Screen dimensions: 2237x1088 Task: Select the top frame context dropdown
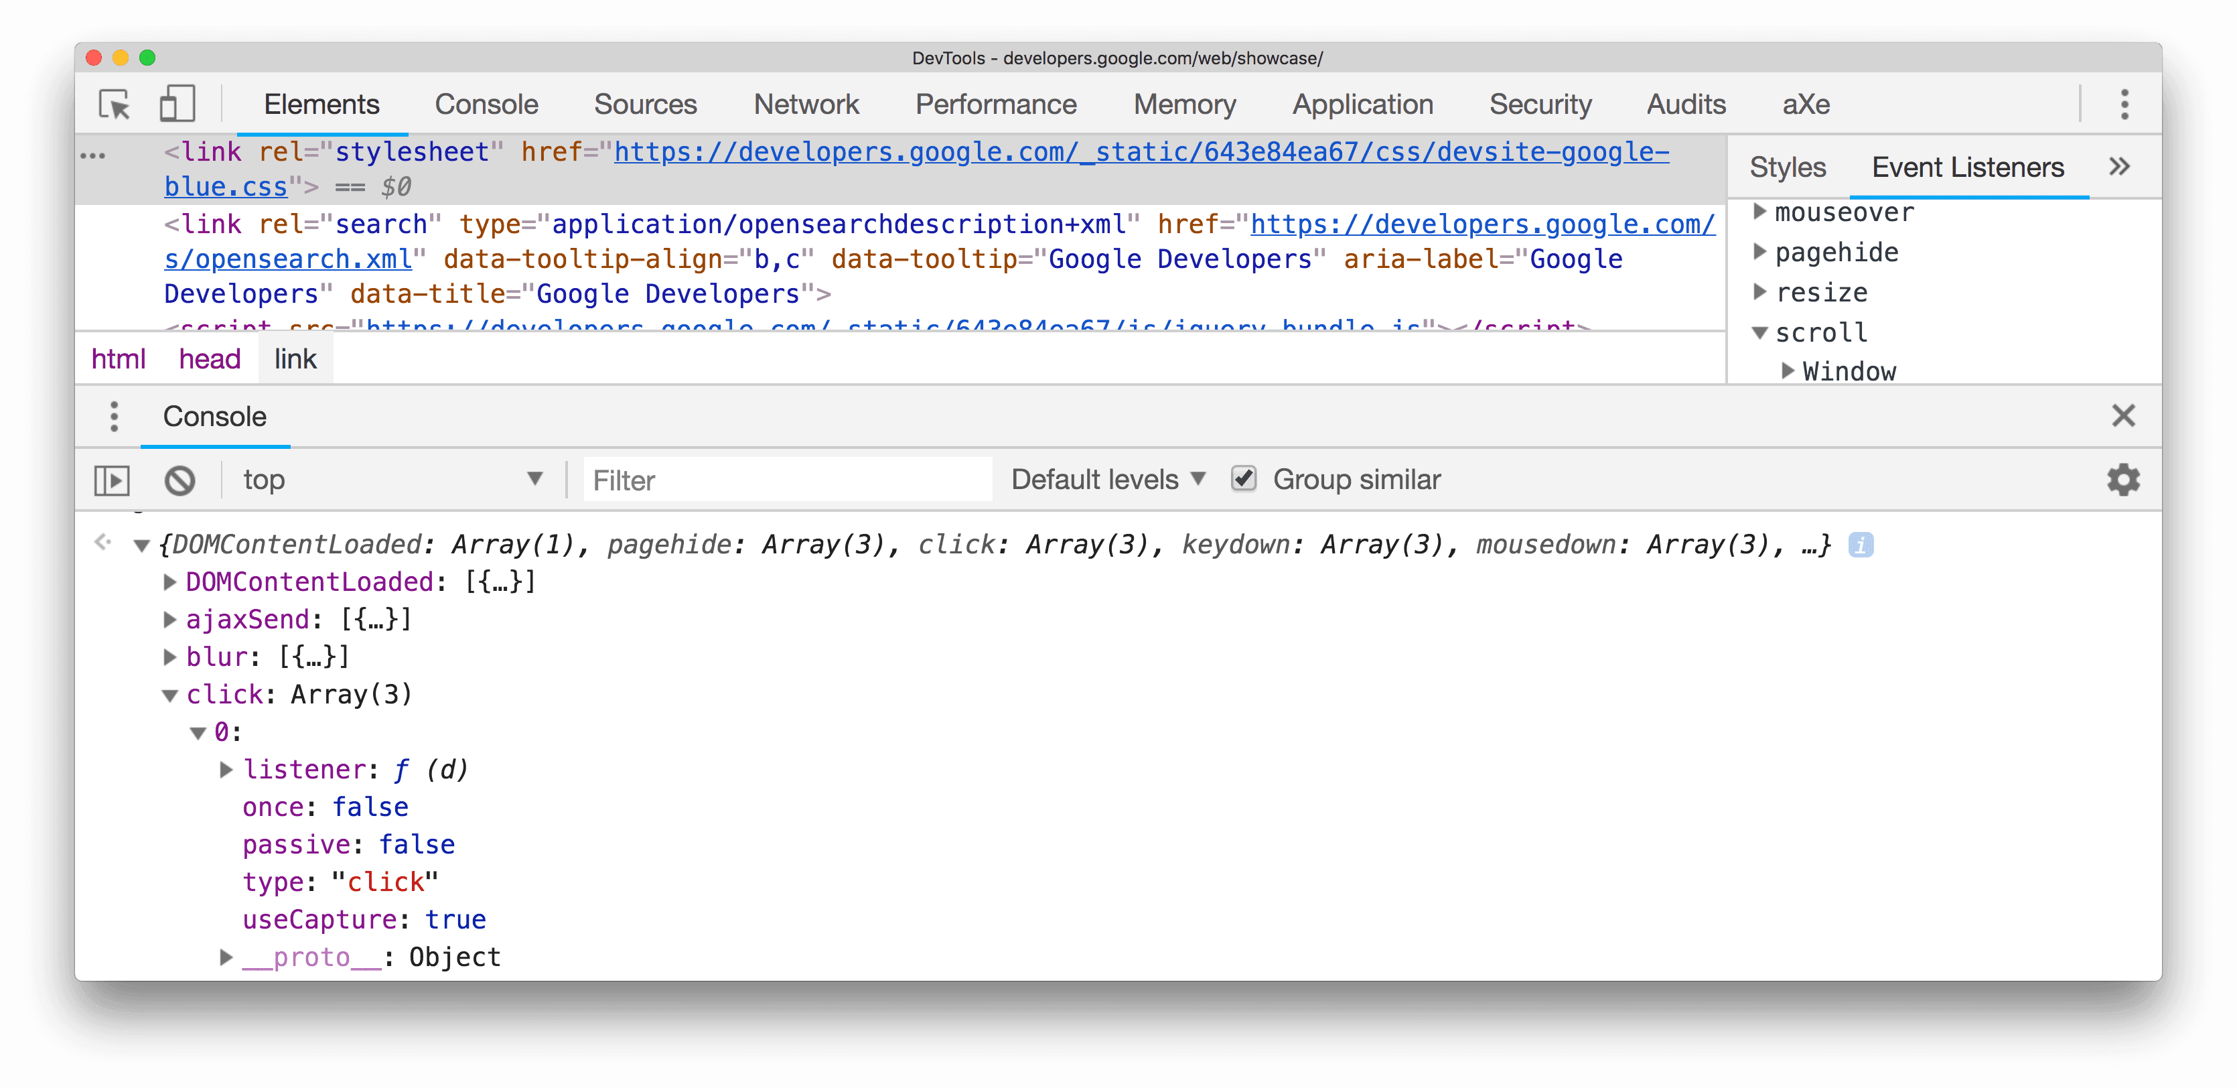click(x=391, y=478)
